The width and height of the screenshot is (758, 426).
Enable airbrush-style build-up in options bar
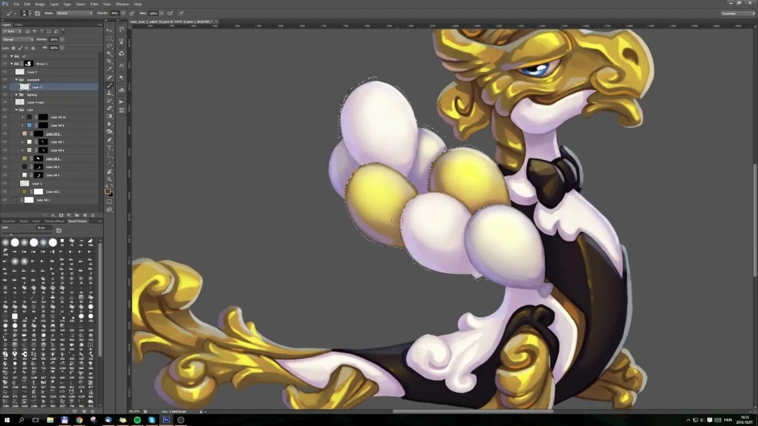tap(169, 13)
